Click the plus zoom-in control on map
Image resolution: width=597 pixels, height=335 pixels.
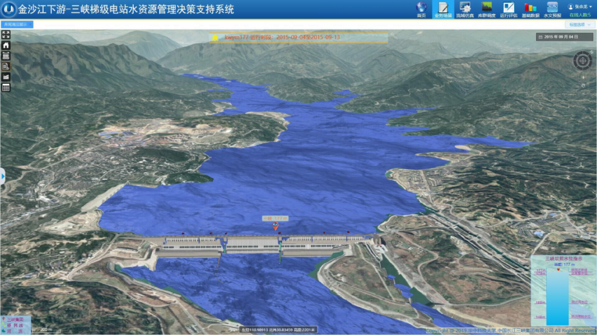click(583, 77)
